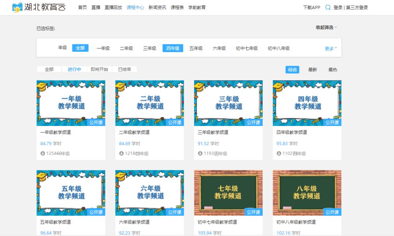Sort courses by 综合
Viewport: 394px width, 236px height.
(292, 70)
